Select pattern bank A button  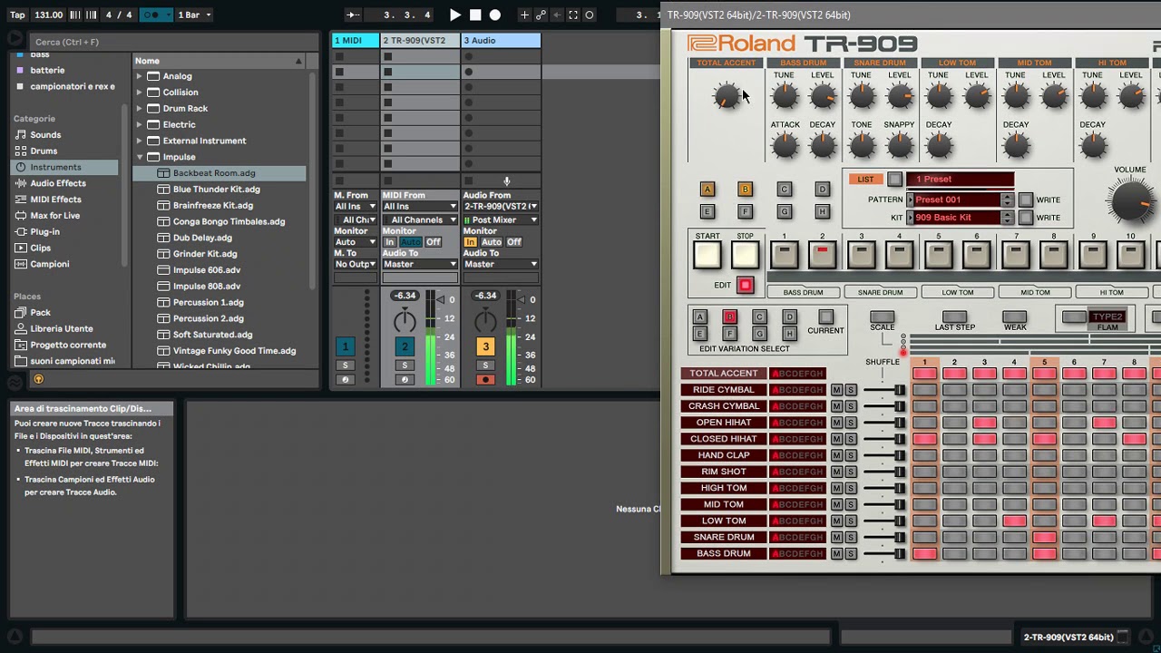tap(707, 190)
